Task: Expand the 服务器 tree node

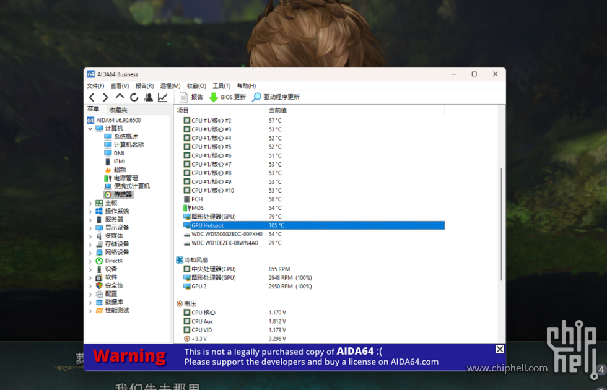Action: (x=90, y=219)
